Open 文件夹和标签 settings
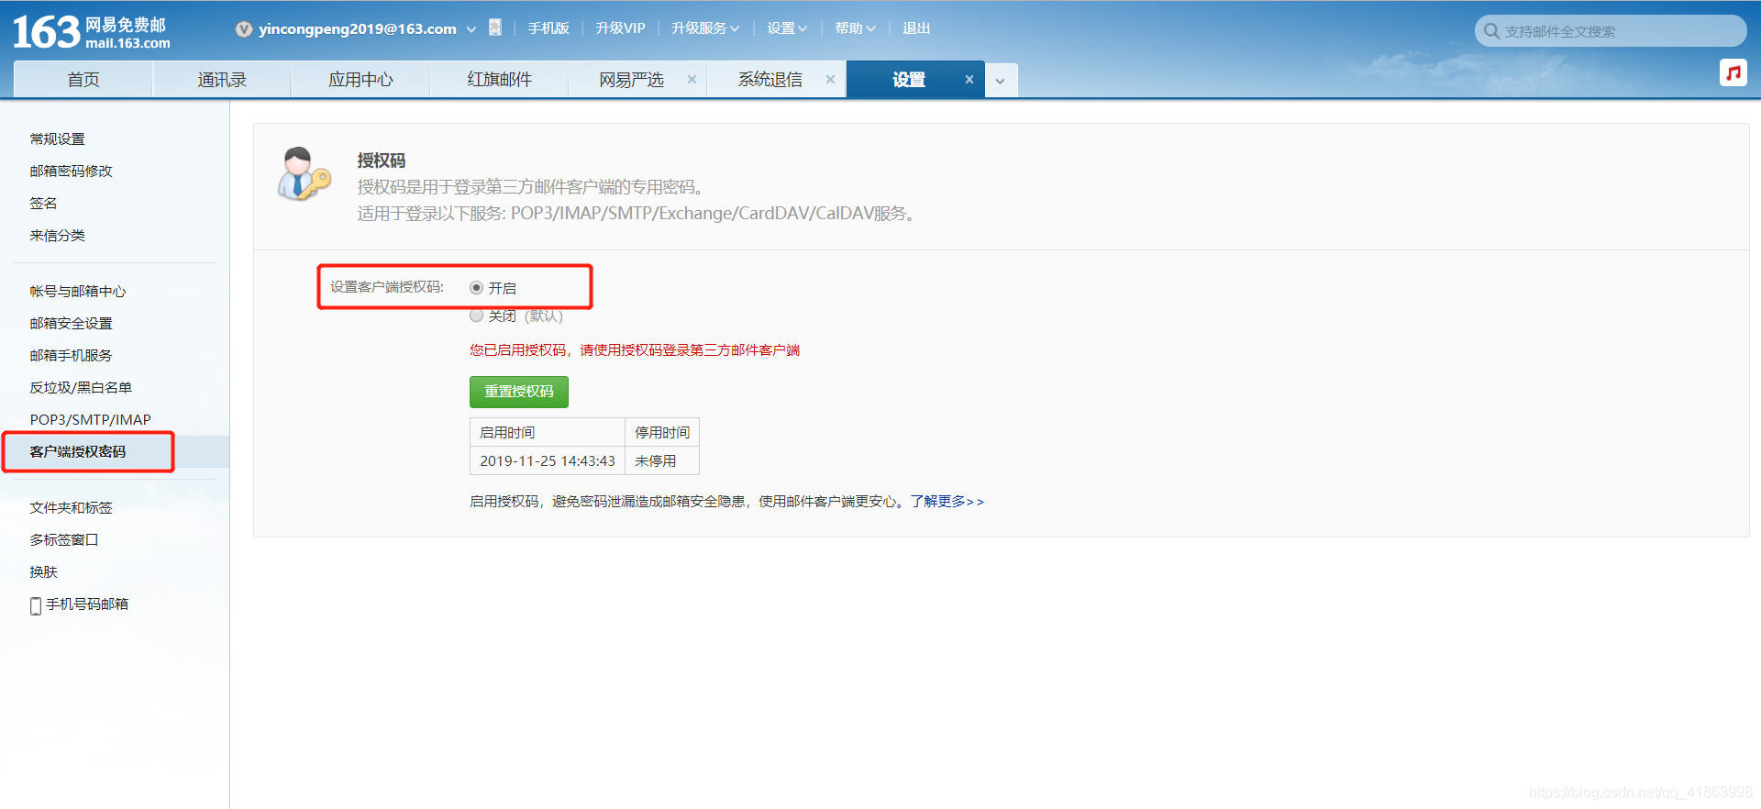Viewport: 1761px width, 809px height. click(71, 508)
